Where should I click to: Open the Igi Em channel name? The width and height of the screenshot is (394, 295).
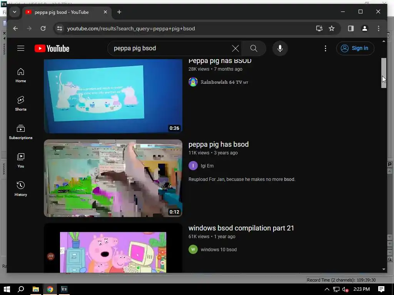[x=207, y=166]
